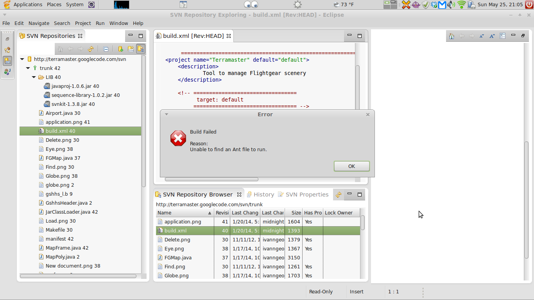
Task: Open the Navigate menu
Action: coord(39,23)
